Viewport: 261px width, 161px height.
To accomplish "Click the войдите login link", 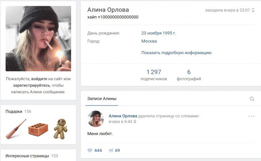I will tap(39, 79).
